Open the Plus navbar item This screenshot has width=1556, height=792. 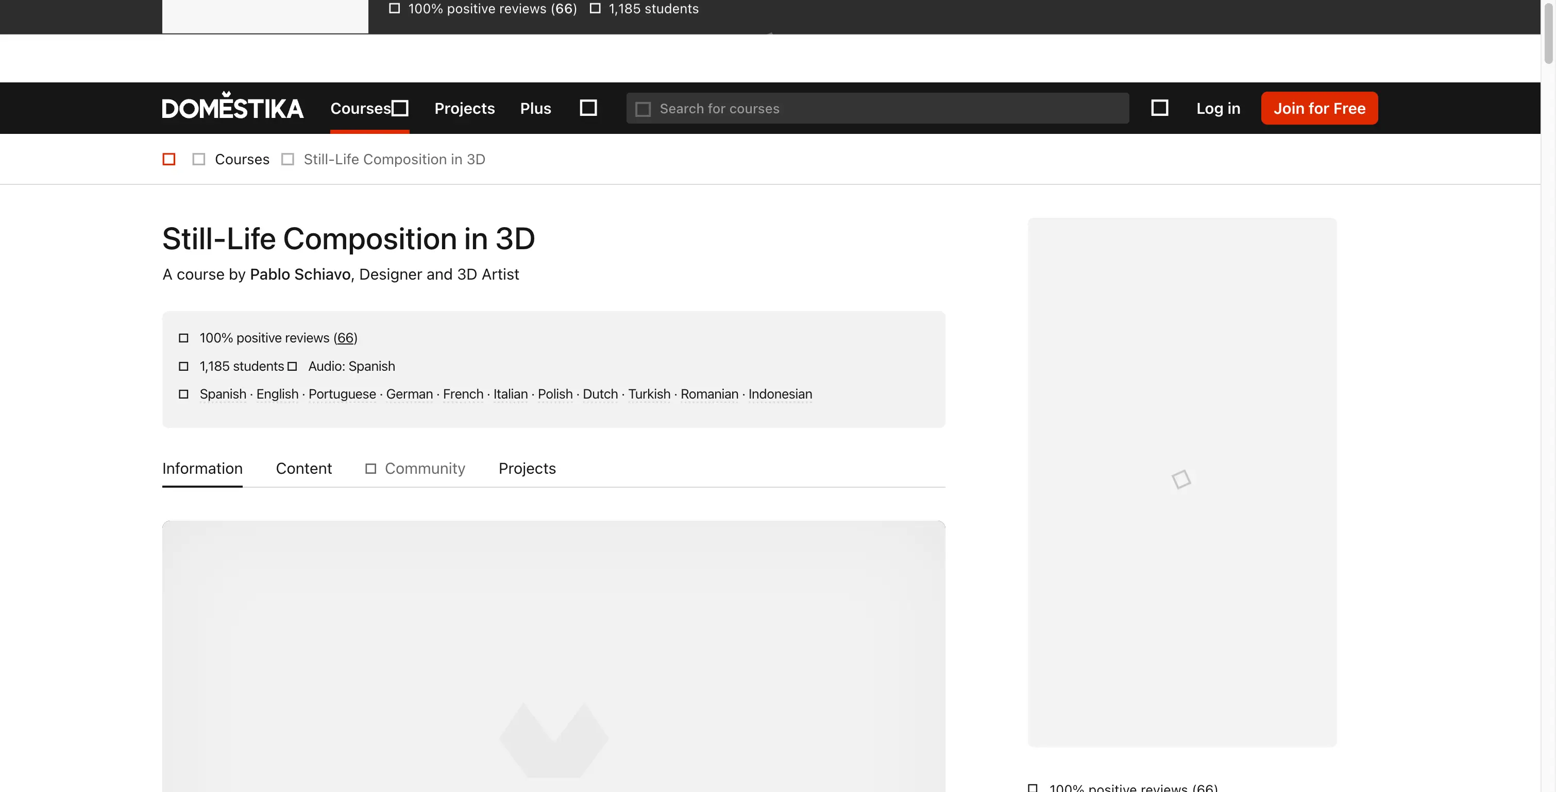coord(535,108)
